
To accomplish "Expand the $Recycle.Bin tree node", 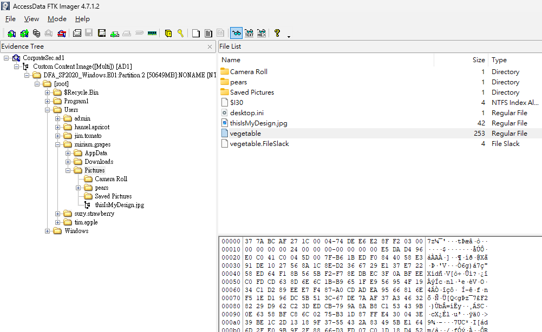I will [x=47, y=92].
